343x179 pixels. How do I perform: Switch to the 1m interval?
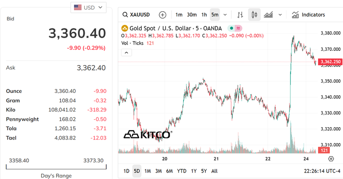point(179,15)
